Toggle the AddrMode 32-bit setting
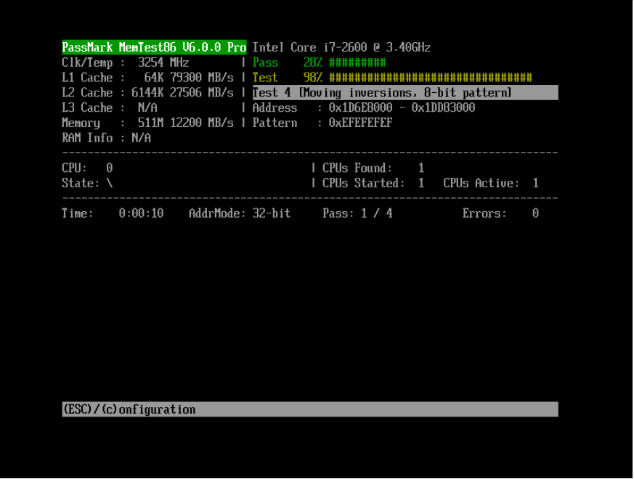Image resolution: width=634 pixels, height=479 pixels. [x=240, y=213]
